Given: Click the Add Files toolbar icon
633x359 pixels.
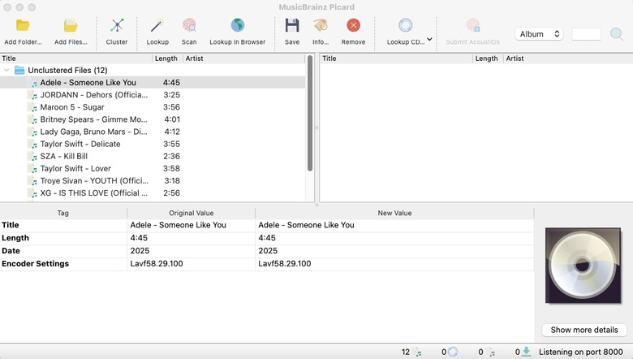Looking at the screenshot, I should click(x=71, y=26).
